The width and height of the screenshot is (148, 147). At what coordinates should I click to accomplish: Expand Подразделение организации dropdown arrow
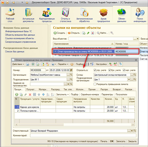[x=129, y=79]
